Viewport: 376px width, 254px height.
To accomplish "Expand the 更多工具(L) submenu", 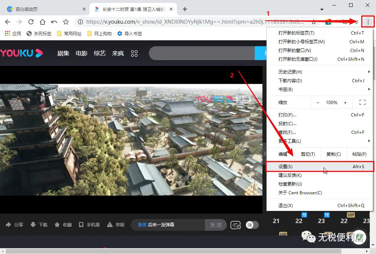I will [x=320, y=141].
